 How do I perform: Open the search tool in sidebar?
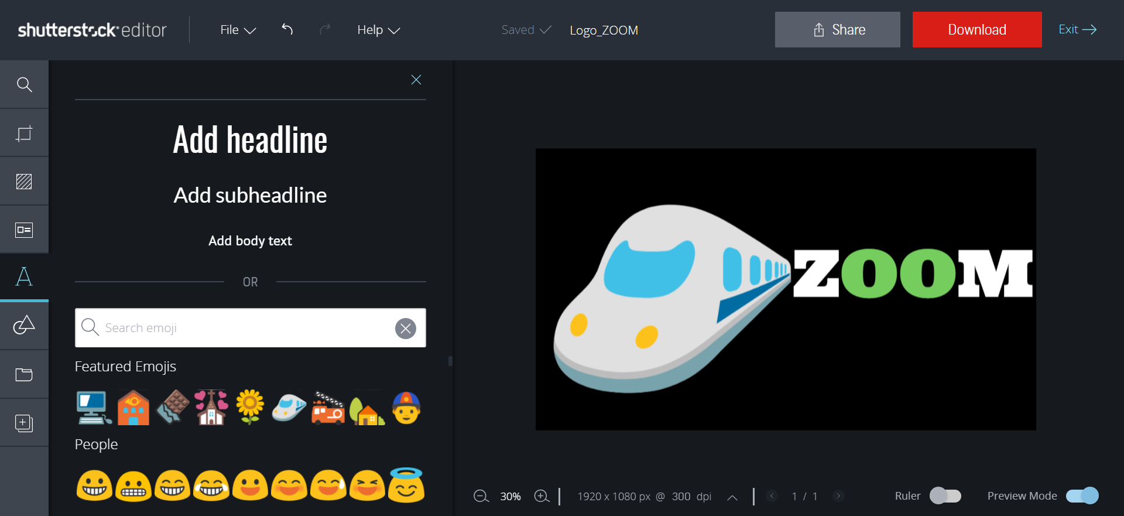tap(24, 85)
